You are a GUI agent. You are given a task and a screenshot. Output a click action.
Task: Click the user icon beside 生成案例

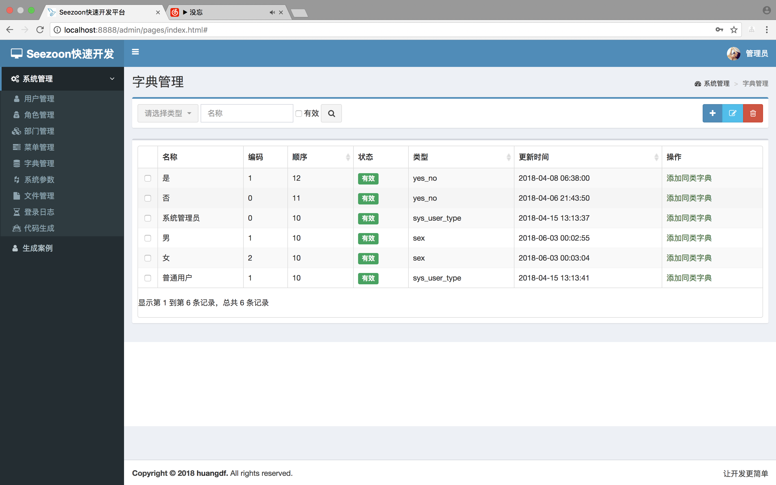click(15, 248)
